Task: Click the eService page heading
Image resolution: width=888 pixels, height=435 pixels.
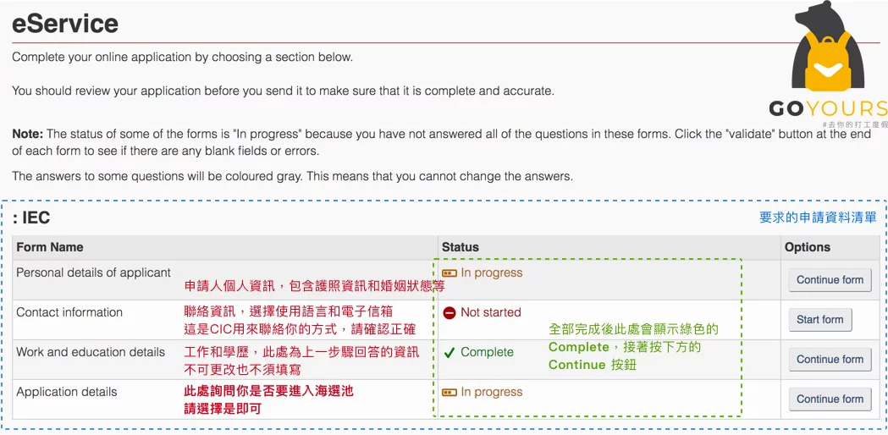Action: coord(65,24)
